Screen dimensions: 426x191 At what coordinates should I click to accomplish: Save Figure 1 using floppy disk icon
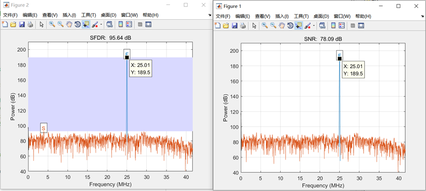click(x=235, y=26)
